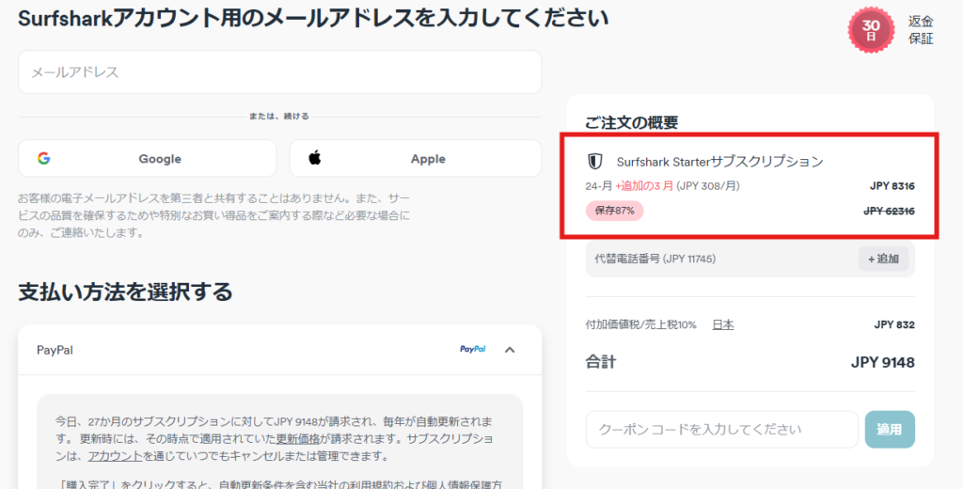Screen dimensions: 963x489
Task: Click the pink 保存87% discount badge
Action: (614, 210)
